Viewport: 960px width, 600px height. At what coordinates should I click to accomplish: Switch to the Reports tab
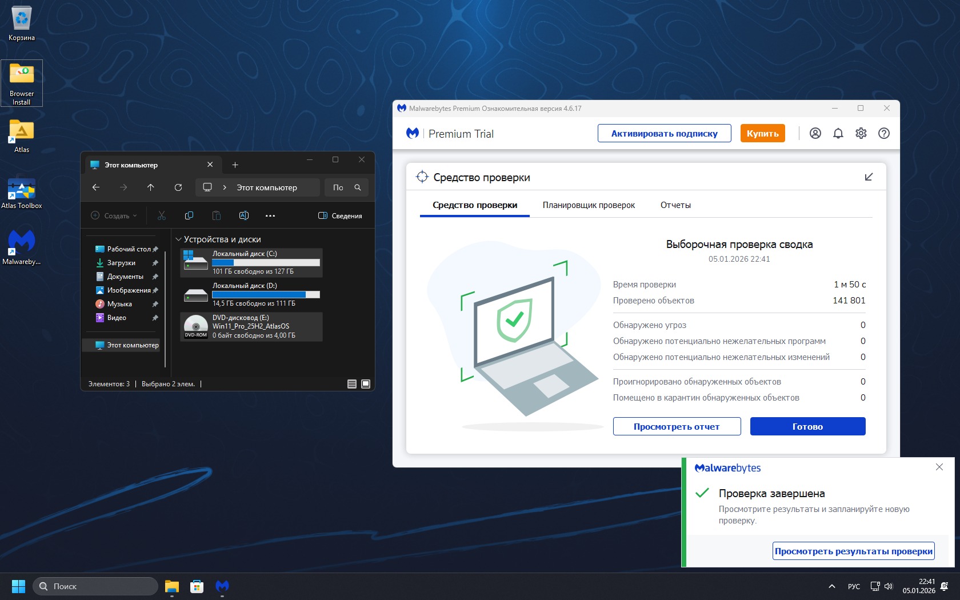click(x=675, y=205)
